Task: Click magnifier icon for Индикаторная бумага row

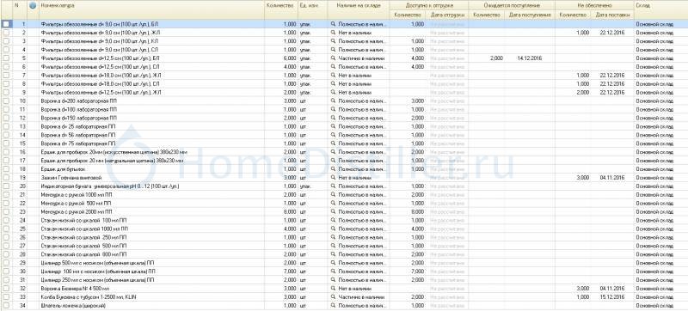Action: pyautogui.click(x=333, y=186)
